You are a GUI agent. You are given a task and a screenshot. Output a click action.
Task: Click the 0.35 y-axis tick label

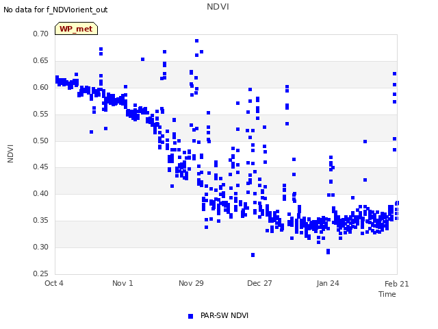click(x=41, y=221)
